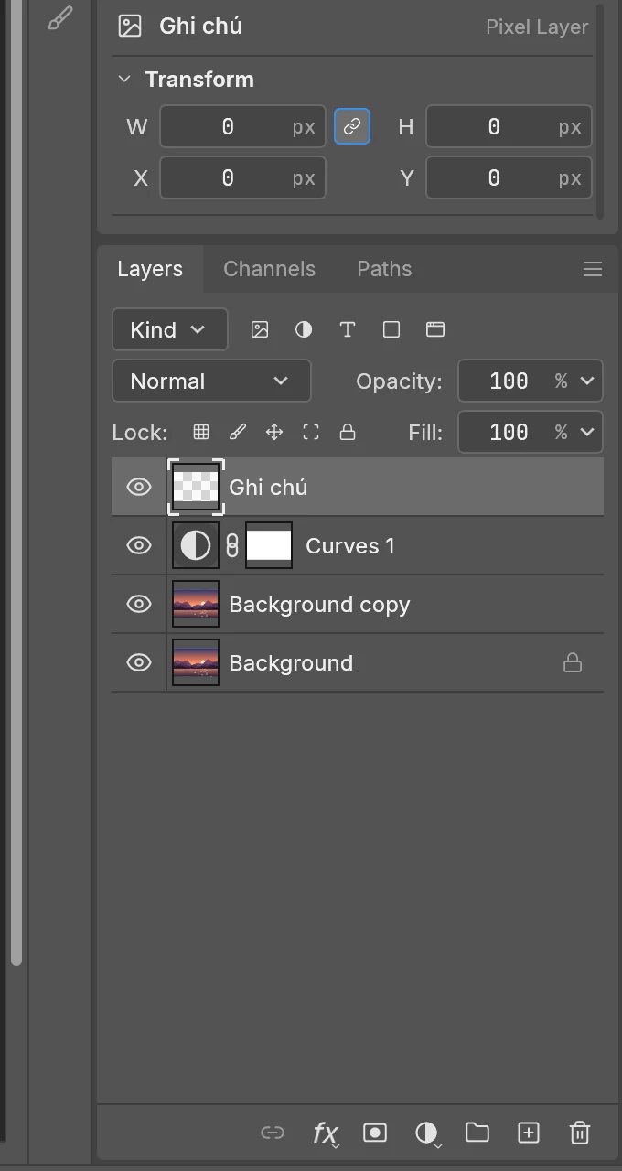Select the Background layer thumbnail
The image size is (622, 1171).
pyautogui.click(x=196, y=662)
